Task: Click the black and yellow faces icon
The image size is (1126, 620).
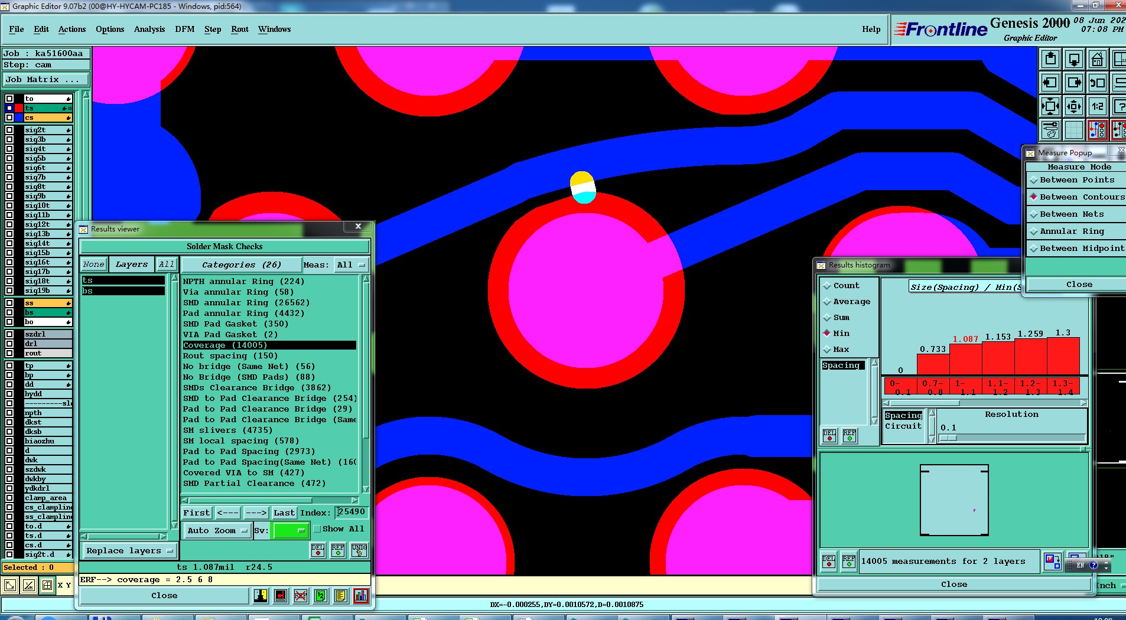Action: click(x=261, y=596)
